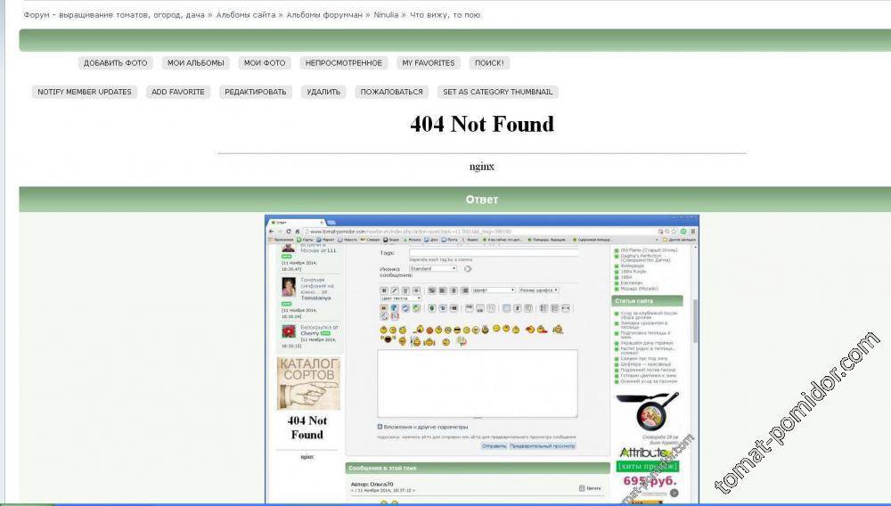The height and width of the screenshot is (506, 891).
Task: Open the Альбомы сайта breadcrumb link
Action: coord(246,15)
